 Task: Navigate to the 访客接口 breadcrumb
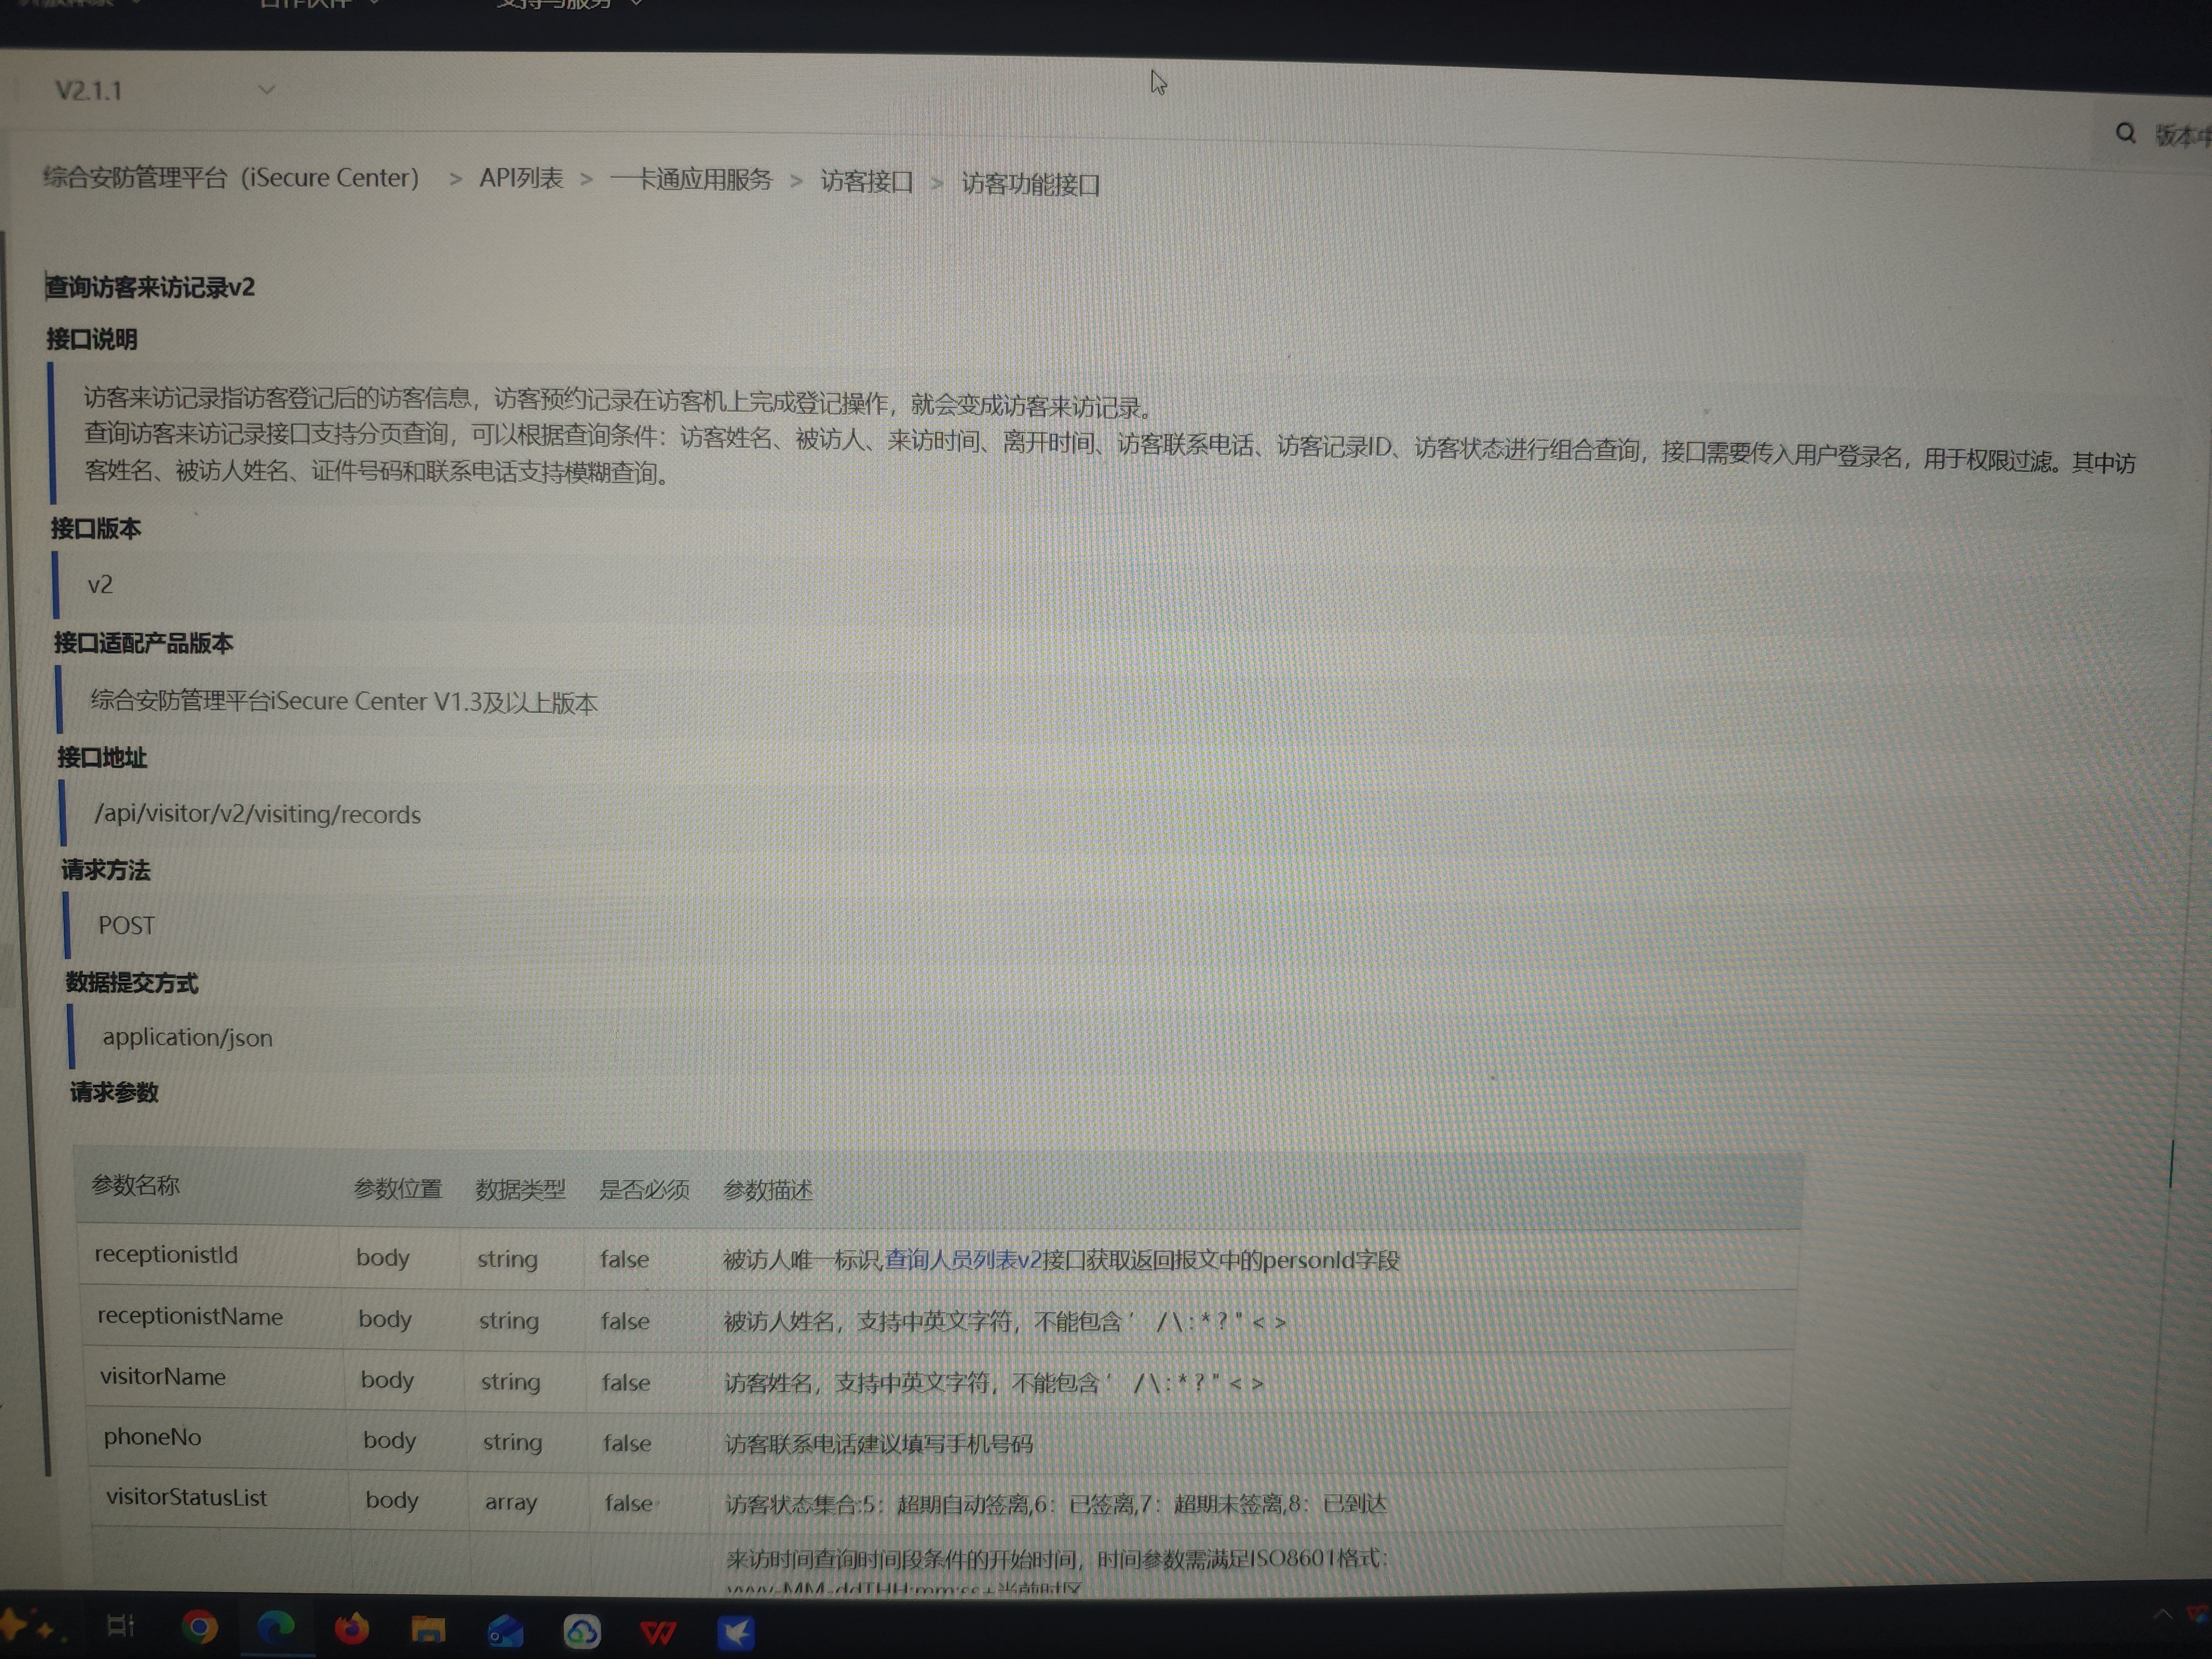[866, 182]
